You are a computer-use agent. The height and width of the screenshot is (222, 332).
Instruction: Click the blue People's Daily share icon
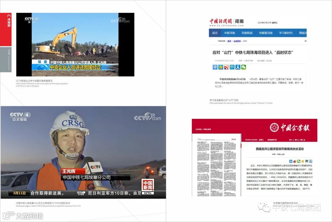238,67
